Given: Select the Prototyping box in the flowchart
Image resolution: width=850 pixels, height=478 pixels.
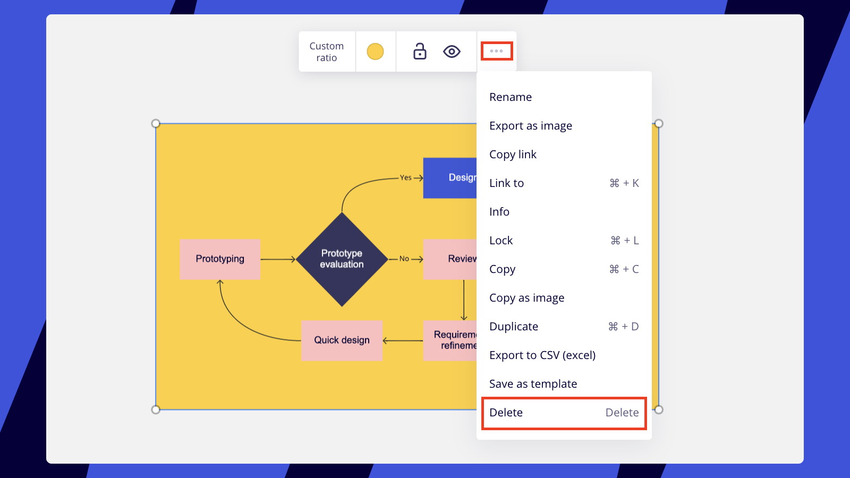Looking at the screenshot, I should coord(220,259).
